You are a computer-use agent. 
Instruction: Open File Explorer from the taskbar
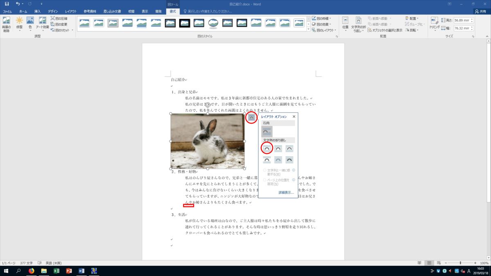[x=44, y=271]
